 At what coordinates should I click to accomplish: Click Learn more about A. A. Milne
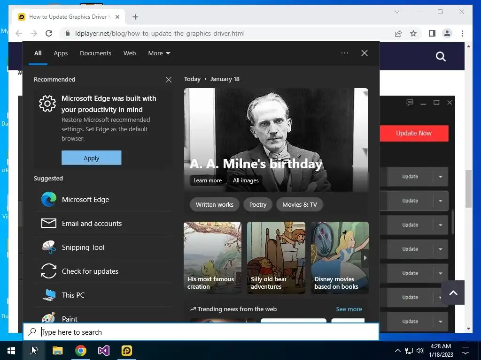click(x=207, y=180)
